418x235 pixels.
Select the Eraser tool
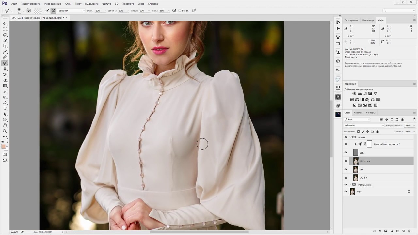(5, 80)
